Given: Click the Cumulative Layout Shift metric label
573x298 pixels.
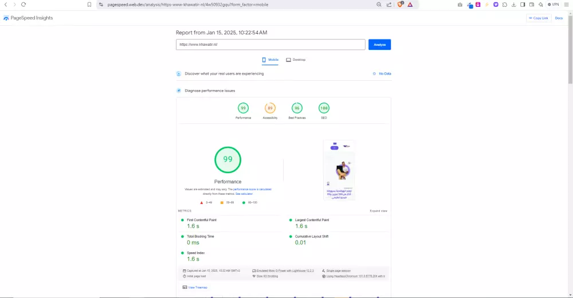Looking at the screenshot, I should pyautogui.click(x=312, y=237).
